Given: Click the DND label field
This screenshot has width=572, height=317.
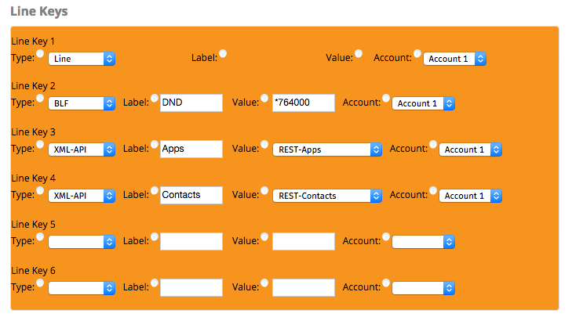Looking at the screenshot, I should click(191, 103).
